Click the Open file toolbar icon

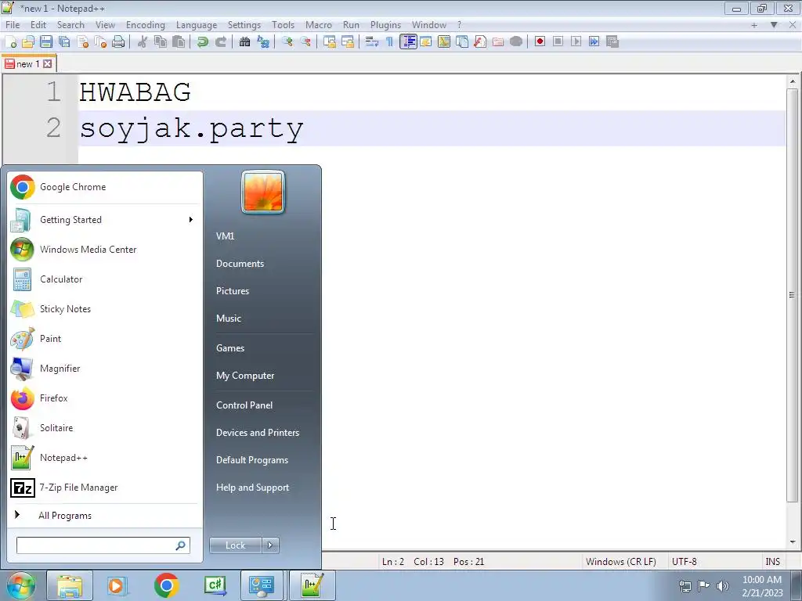coord(28,42)
